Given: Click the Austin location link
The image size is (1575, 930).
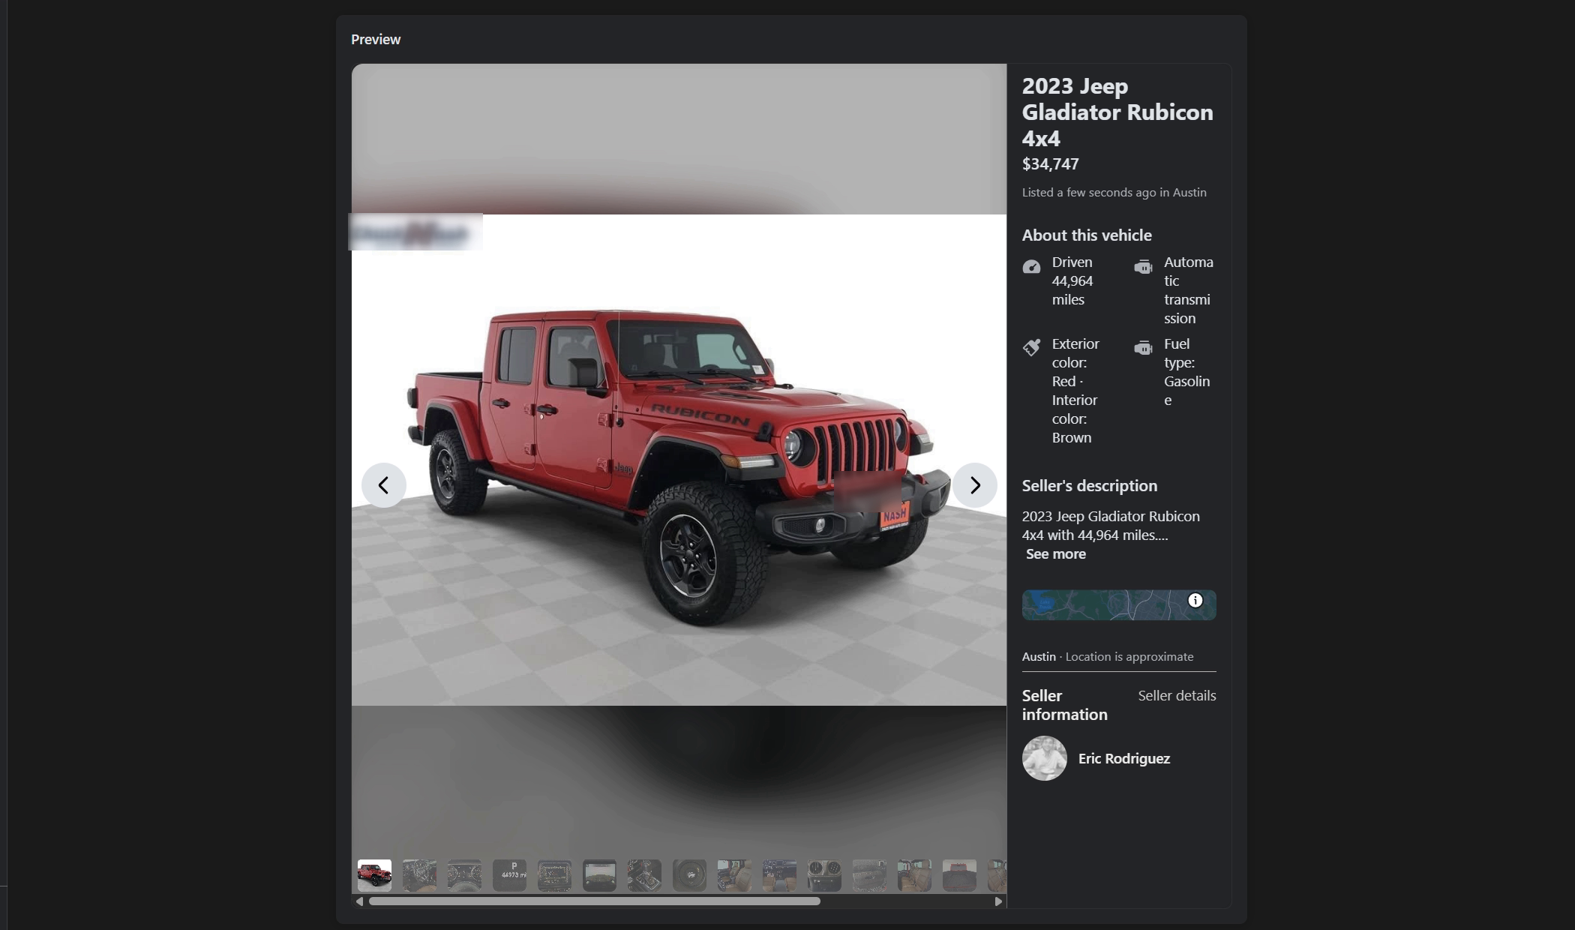Looking at the screenshot, I should click(x=1039, y=657).
